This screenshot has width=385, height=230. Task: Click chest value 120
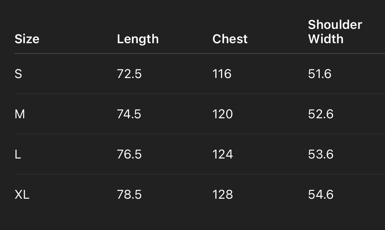click(222, 114)
